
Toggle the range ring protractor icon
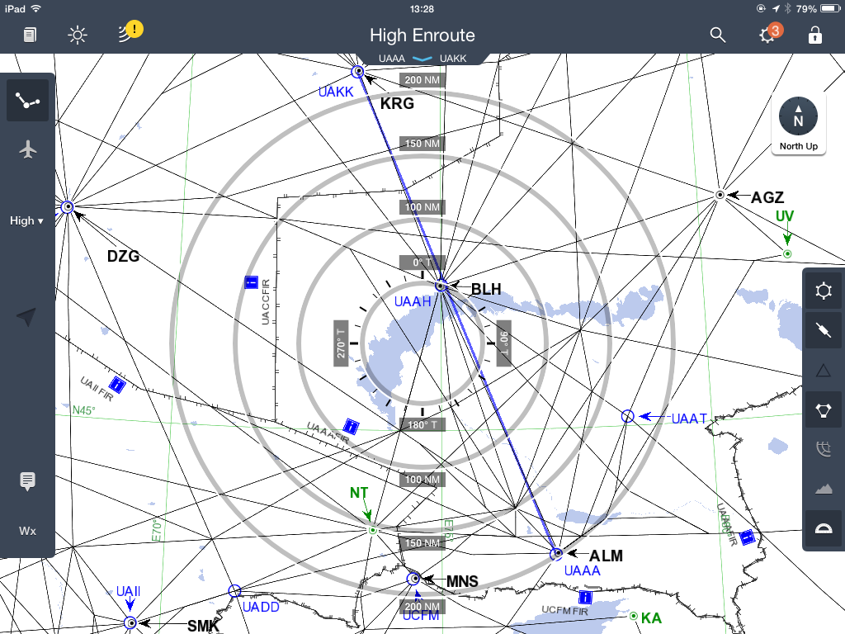824,528
